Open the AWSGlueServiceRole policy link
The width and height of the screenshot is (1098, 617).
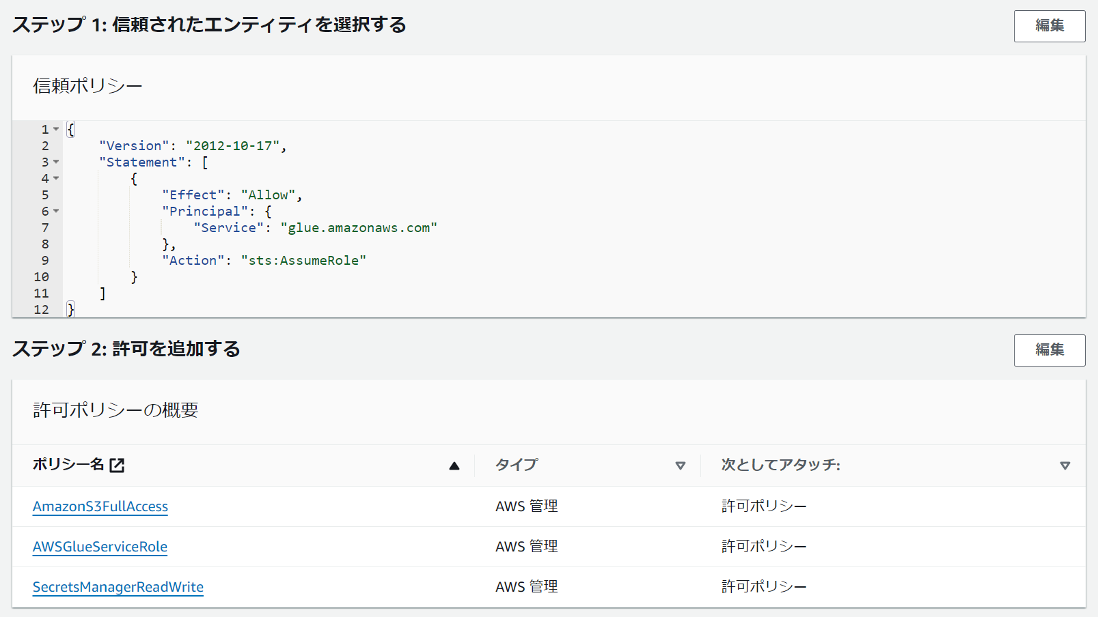[x=100, y=547]
